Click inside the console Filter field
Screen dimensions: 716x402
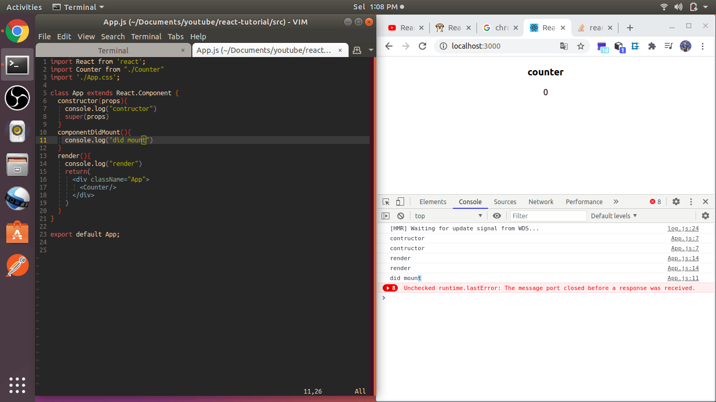(548, 216)
